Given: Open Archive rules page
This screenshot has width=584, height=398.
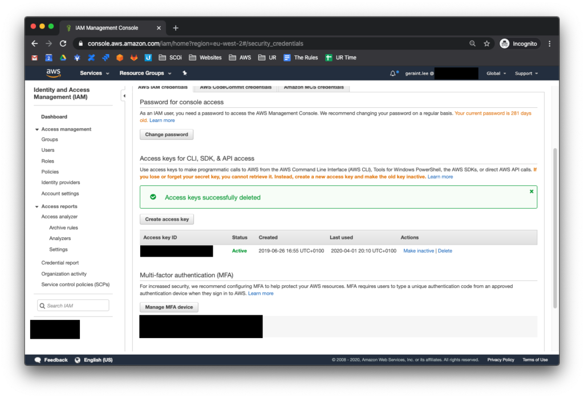Looking at the screenshot, I should [x=63, y=228].
